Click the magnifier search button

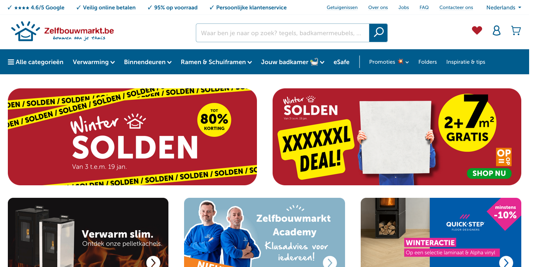point(378,33)
